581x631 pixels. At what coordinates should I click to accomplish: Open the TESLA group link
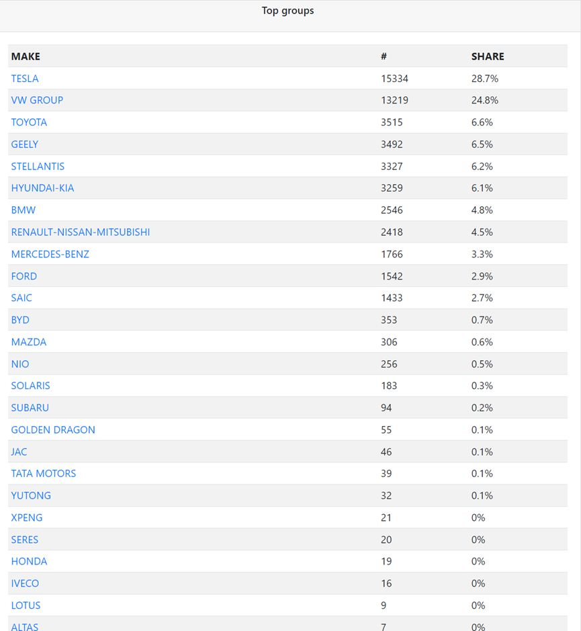point(25,79)
